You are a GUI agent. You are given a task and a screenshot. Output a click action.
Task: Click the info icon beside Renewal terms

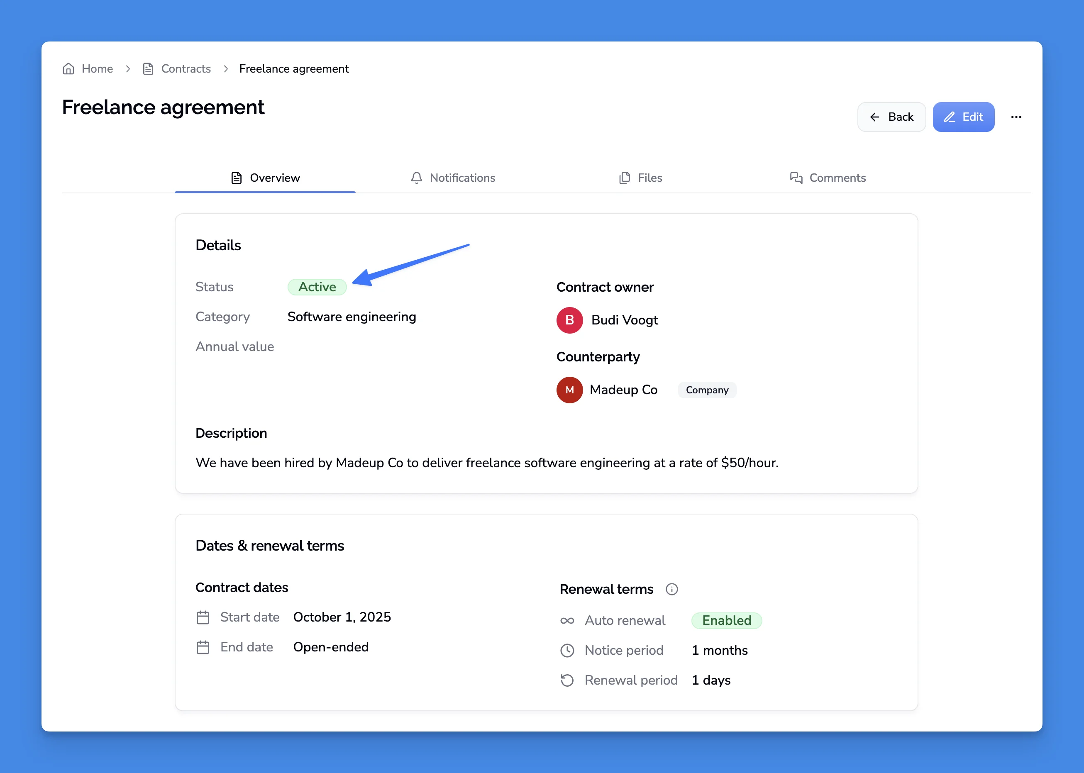pyautogui.click(x=672, y=589)
